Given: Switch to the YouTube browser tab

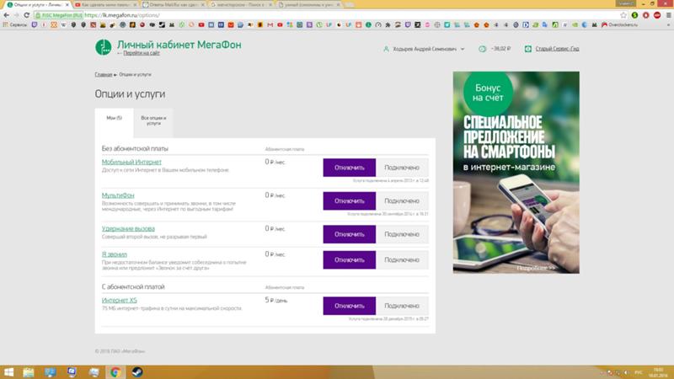Looking at the screenshot, I should [104, 5].
